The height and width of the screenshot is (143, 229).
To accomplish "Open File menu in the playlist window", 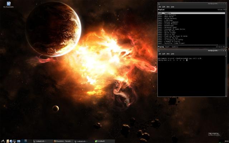I will [160, 7].
